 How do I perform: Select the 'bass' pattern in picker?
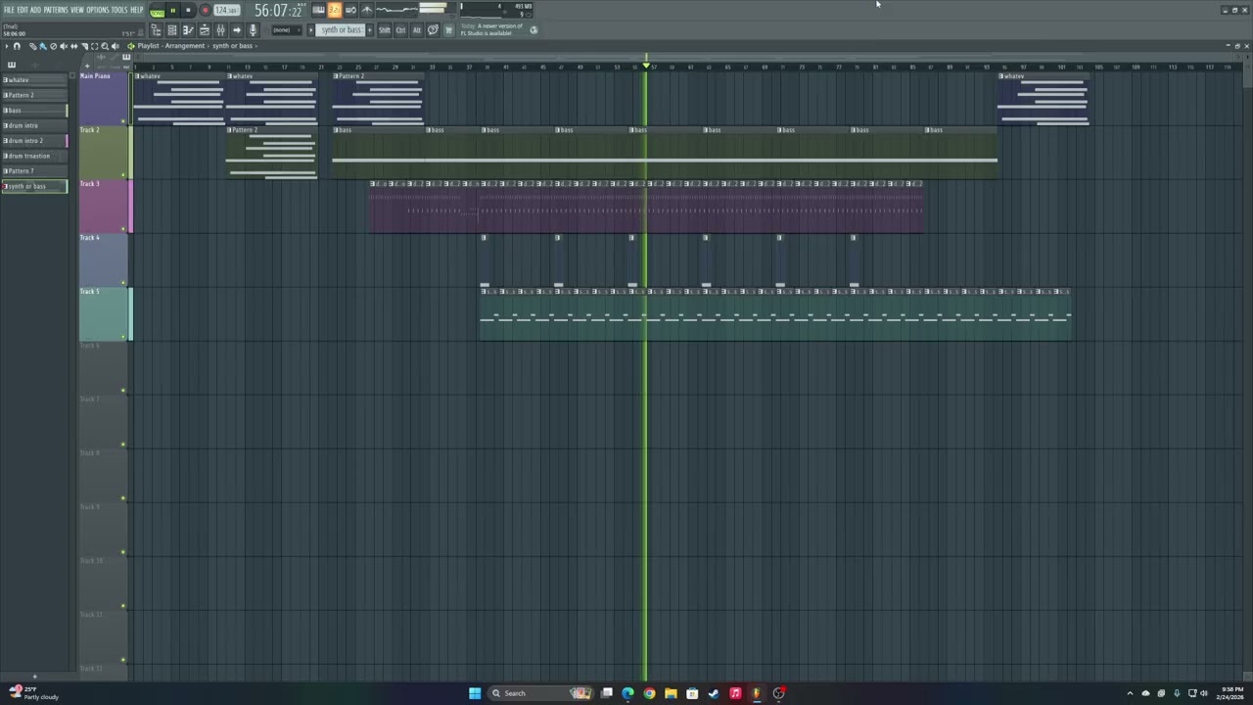click(x=34, y=110)
